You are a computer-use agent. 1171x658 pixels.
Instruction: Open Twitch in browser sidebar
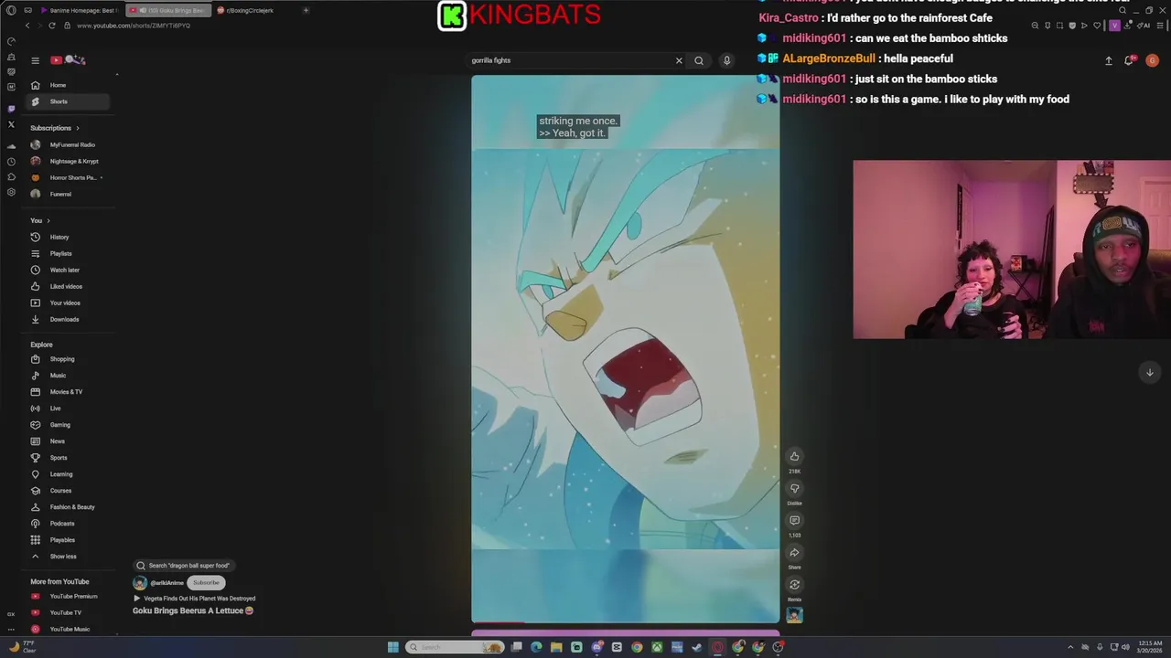11,109
